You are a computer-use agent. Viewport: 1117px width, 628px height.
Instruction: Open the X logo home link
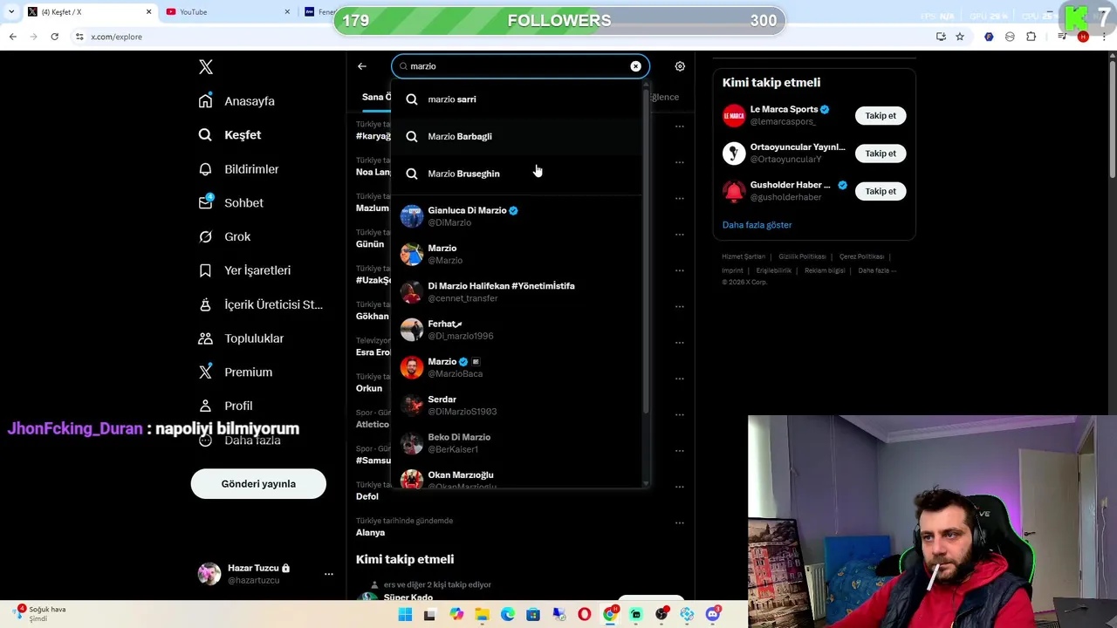pos(206,67)
